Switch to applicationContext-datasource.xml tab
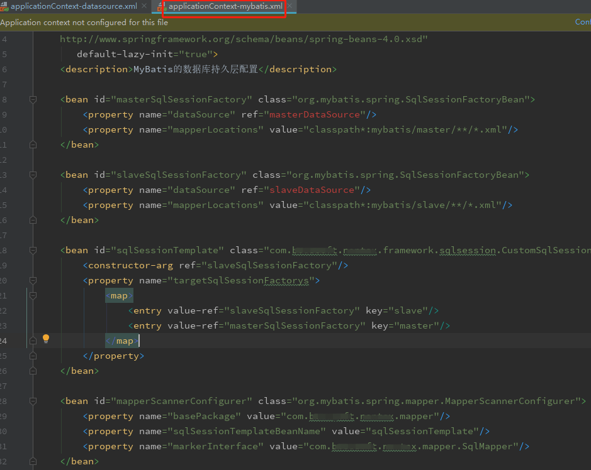The image size is (591, 470). point(74,6)
